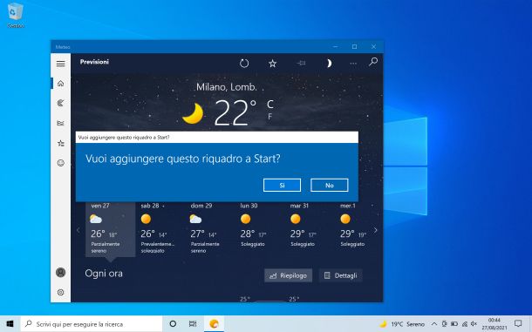Open the taskbar weather widget 19°C Sereno

point(402,324)
